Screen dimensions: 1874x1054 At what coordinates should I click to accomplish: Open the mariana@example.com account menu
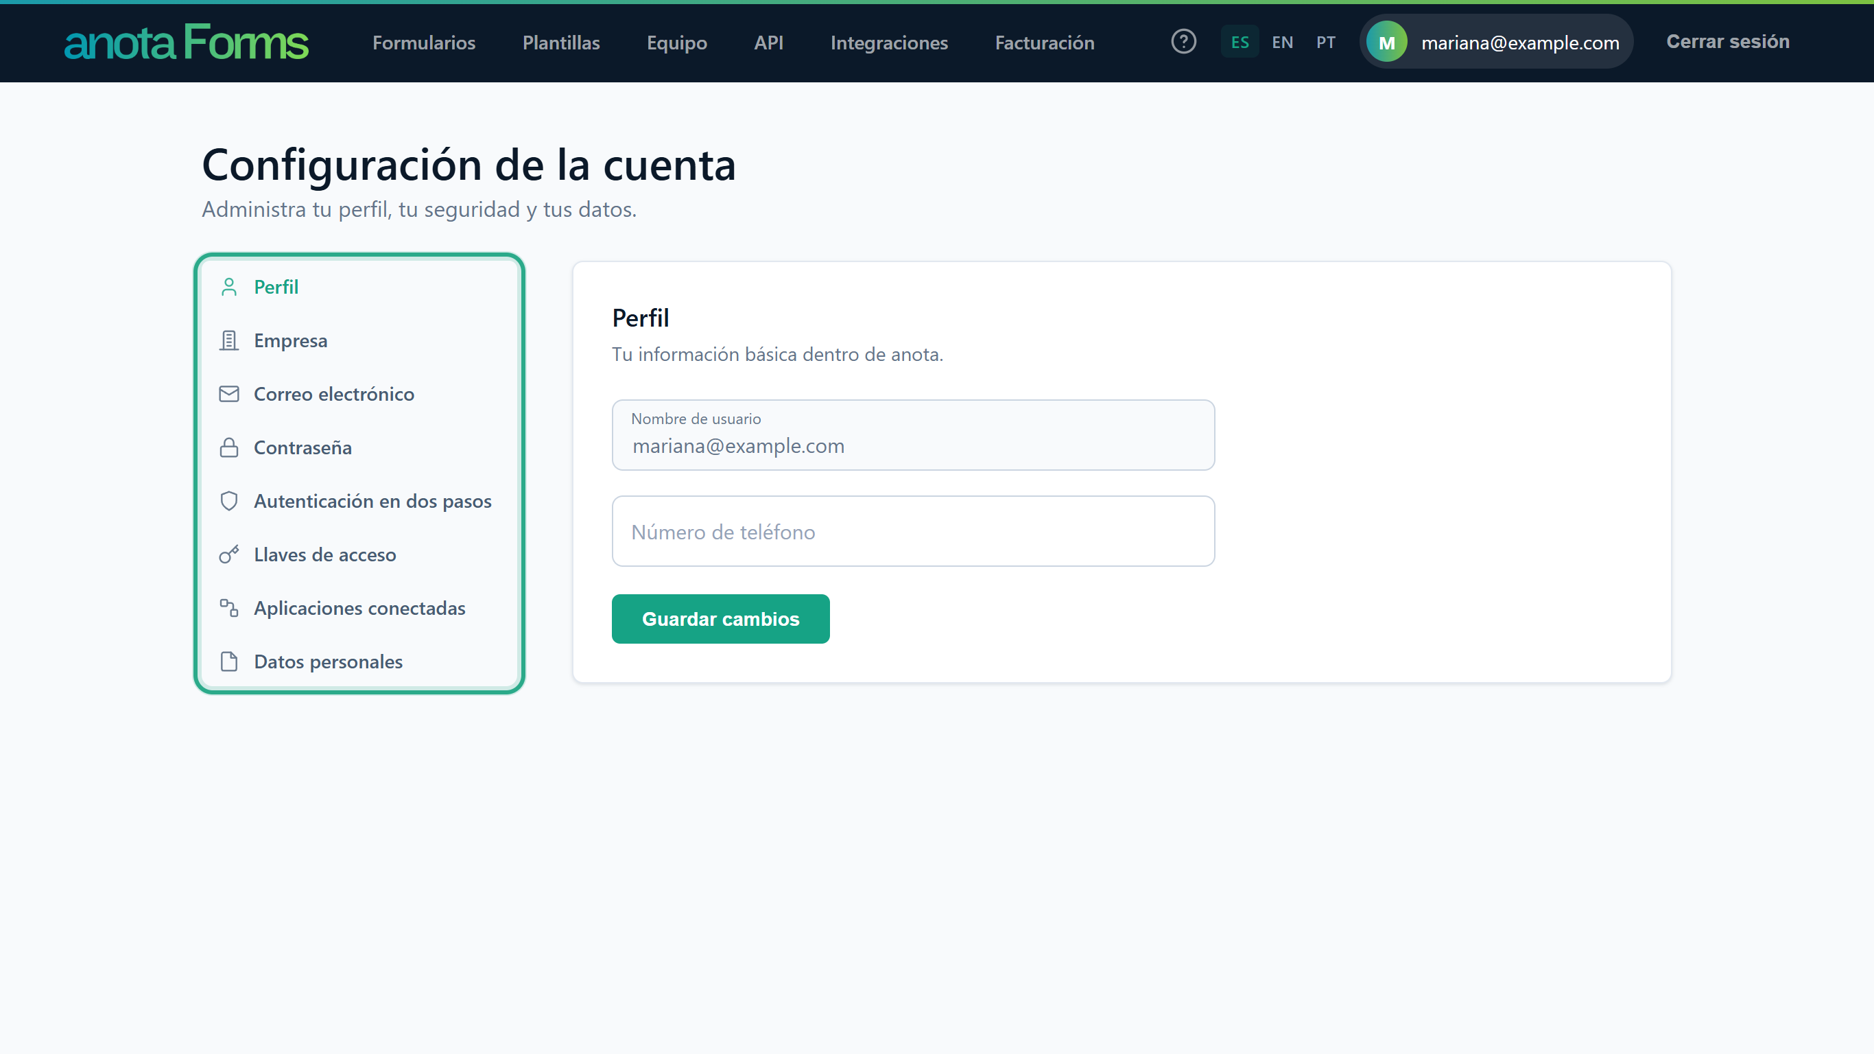[x=1496, y=43]
